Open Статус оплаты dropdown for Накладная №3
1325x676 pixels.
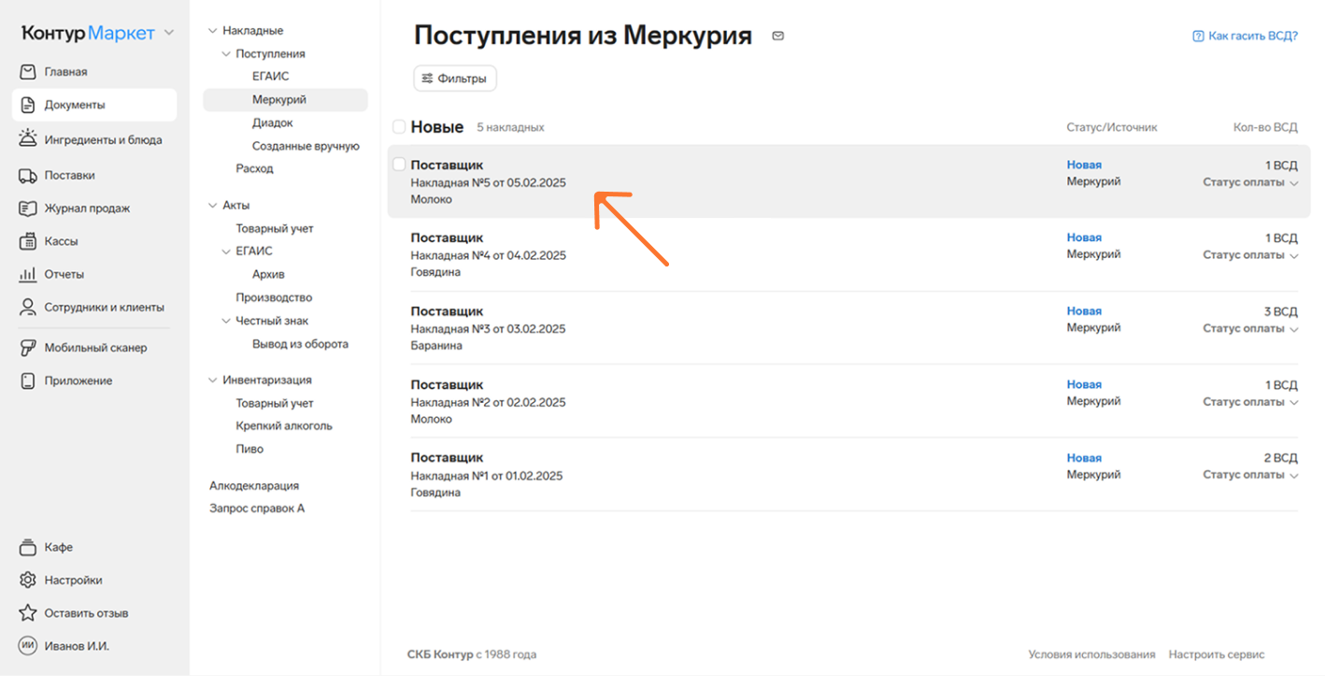(1250, 328)
